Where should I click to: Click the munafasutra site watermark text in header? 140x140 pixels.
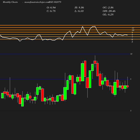(37, 2)
